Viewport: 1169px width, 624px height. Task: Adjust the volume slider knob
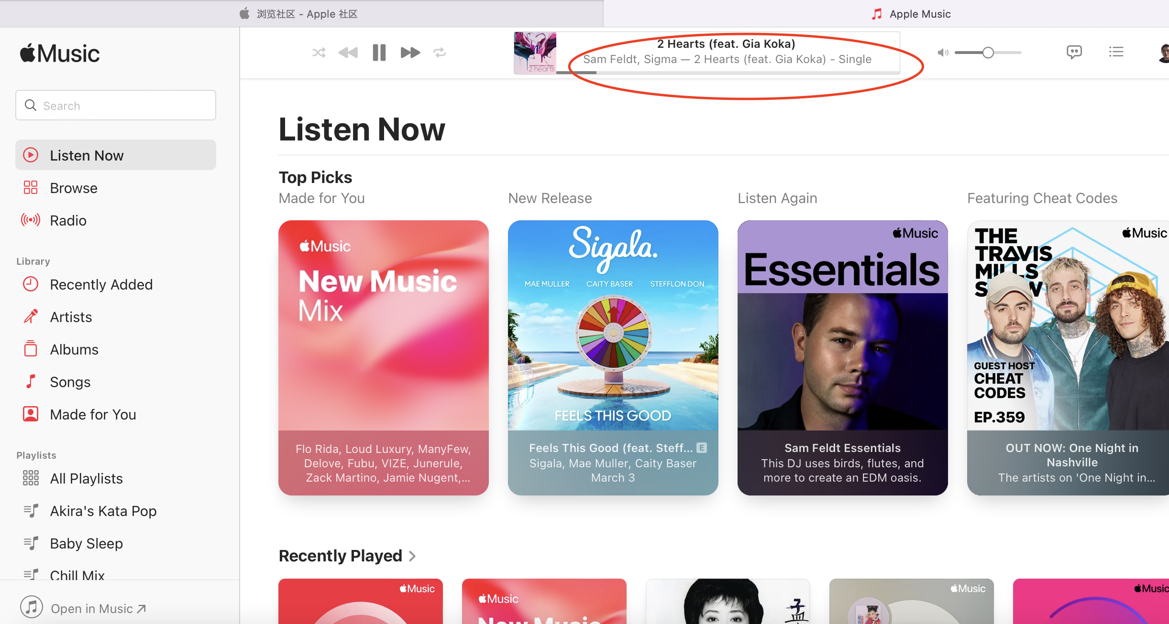988,53
